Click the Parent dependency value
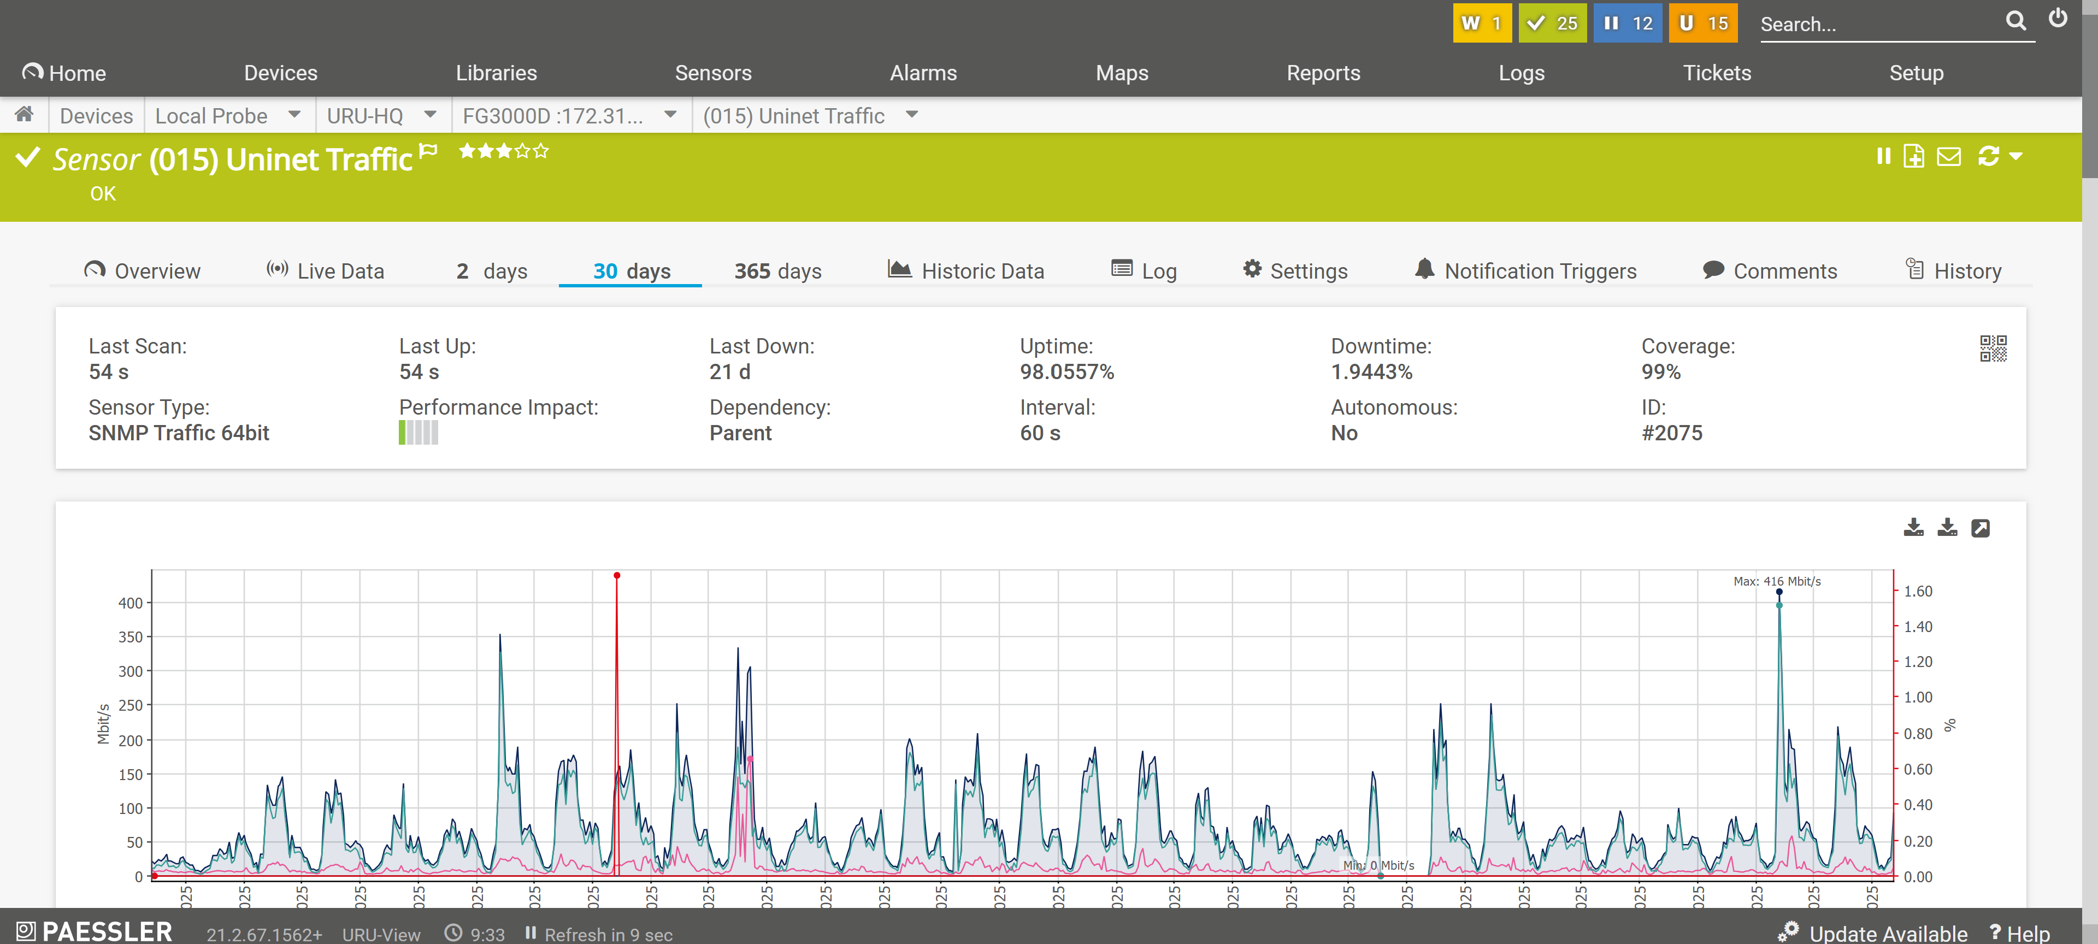Viewport: 2098px width, 944px height. click(x=740, y=433)
